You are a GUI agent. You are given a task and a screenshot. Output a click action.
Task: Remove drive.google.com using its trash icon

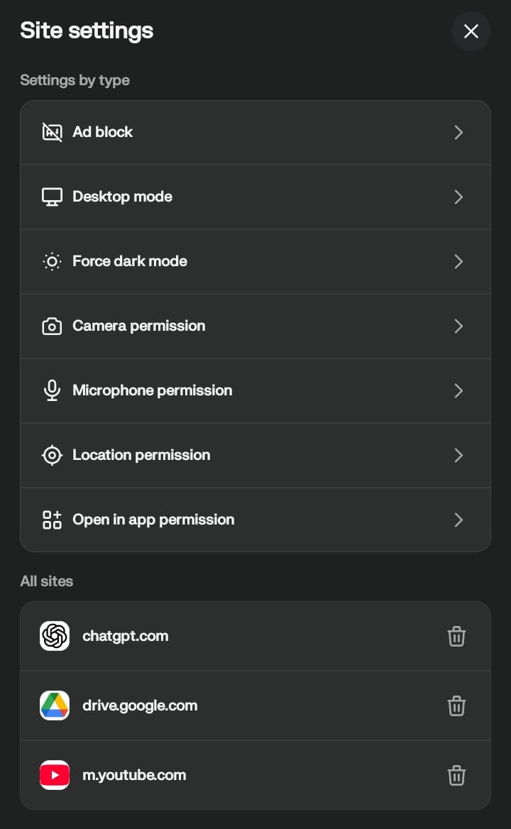(x=456, y=706)
